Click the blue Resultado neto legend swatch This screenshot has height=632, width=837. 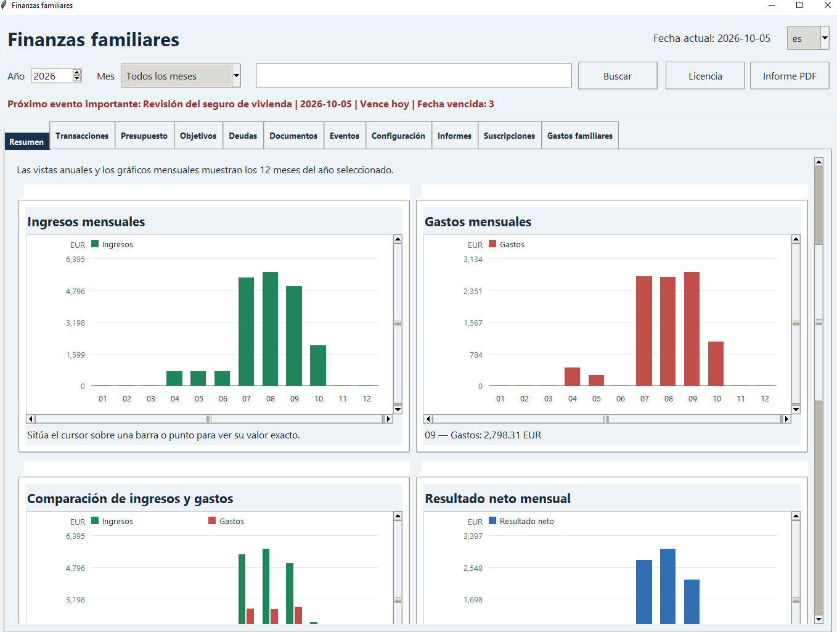(x=492, y=520)
